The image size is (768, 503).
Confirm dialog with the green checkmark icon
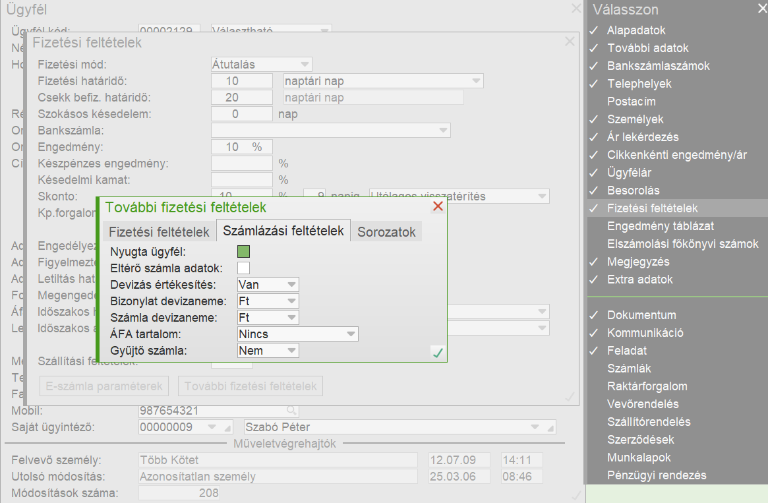(437, 353)
